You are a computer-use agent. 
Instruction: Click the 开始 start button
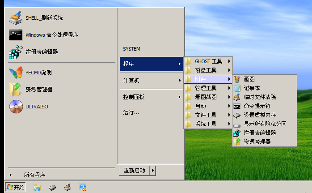(x=15, y=187)
